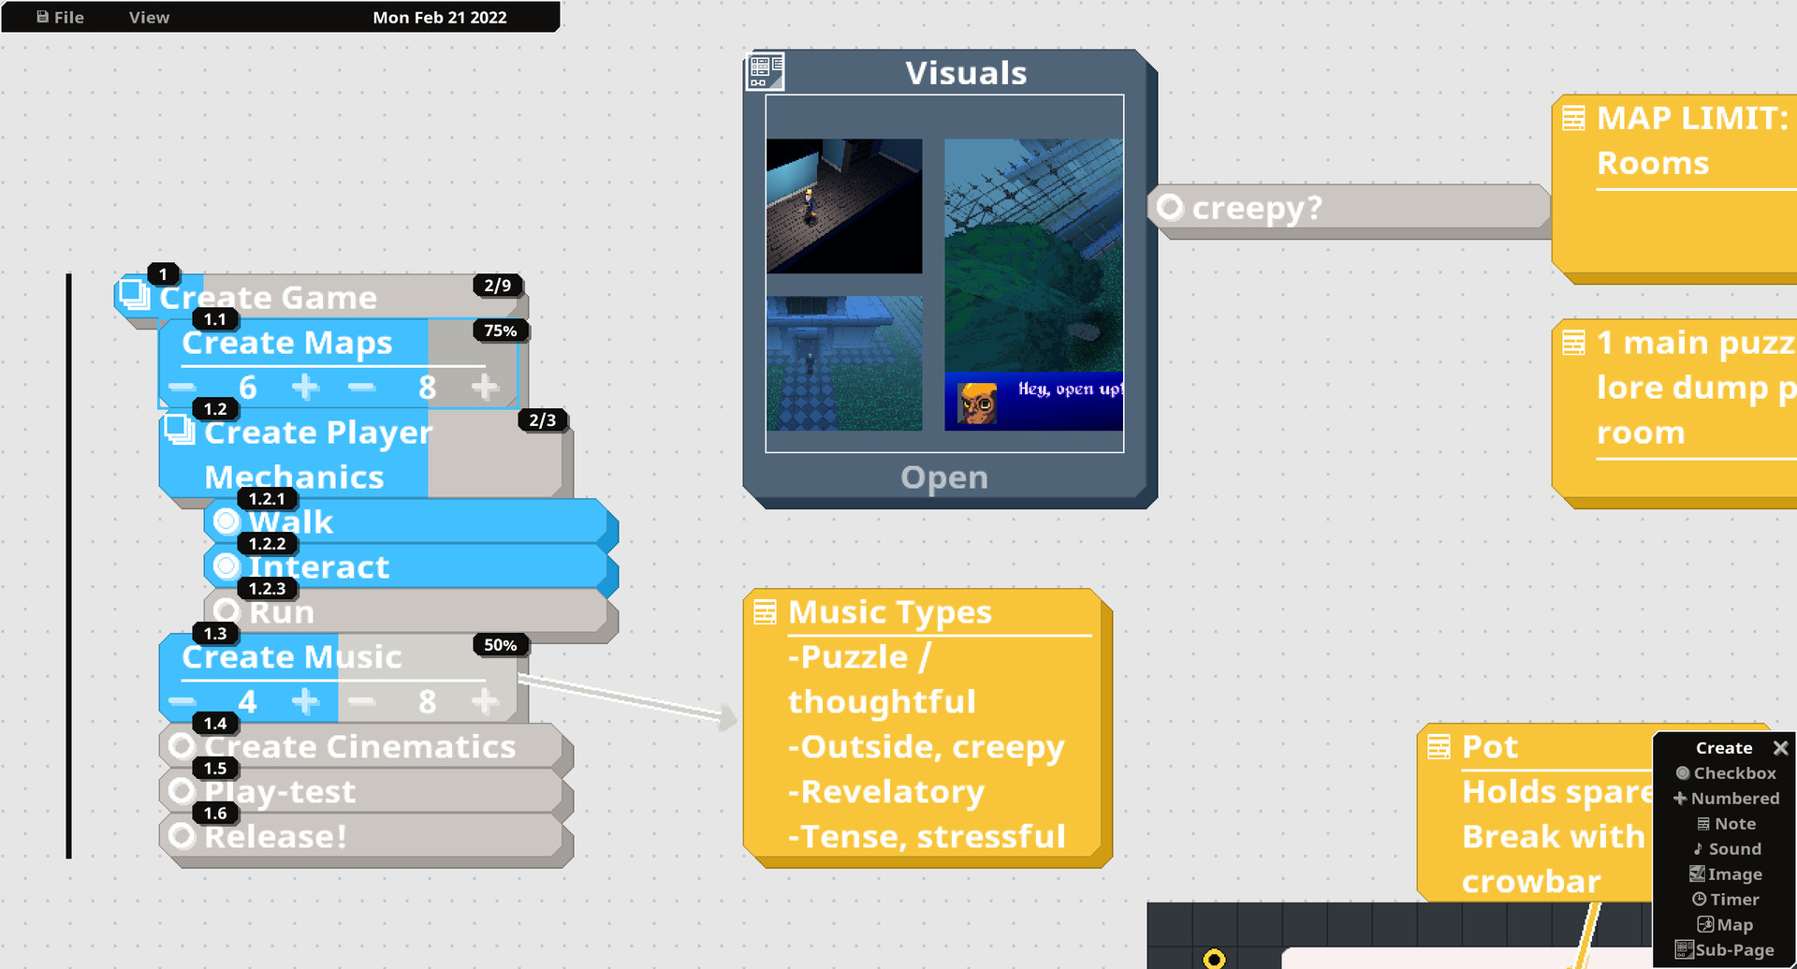This screenshot has width=1797, height=969.
Task: Click the note icon on Pot card
Action: click(x=1439, y=747)
